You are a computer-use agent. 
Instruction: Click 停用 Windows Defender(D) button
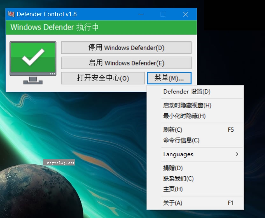126,48
